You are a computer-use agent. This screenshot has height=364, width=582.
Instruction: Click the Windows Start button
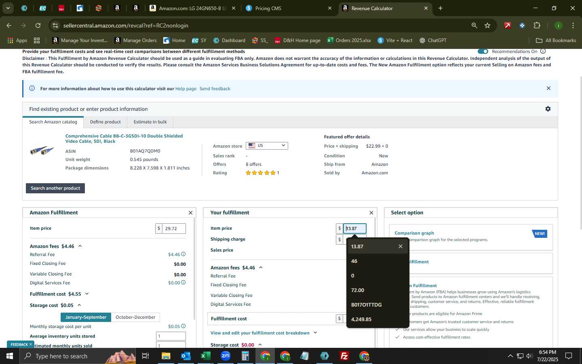tap(9, 356)
